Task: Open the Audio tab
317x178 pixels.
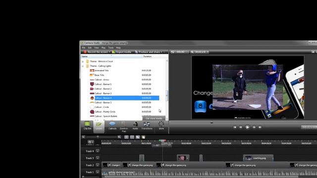Action: [135, 126]
